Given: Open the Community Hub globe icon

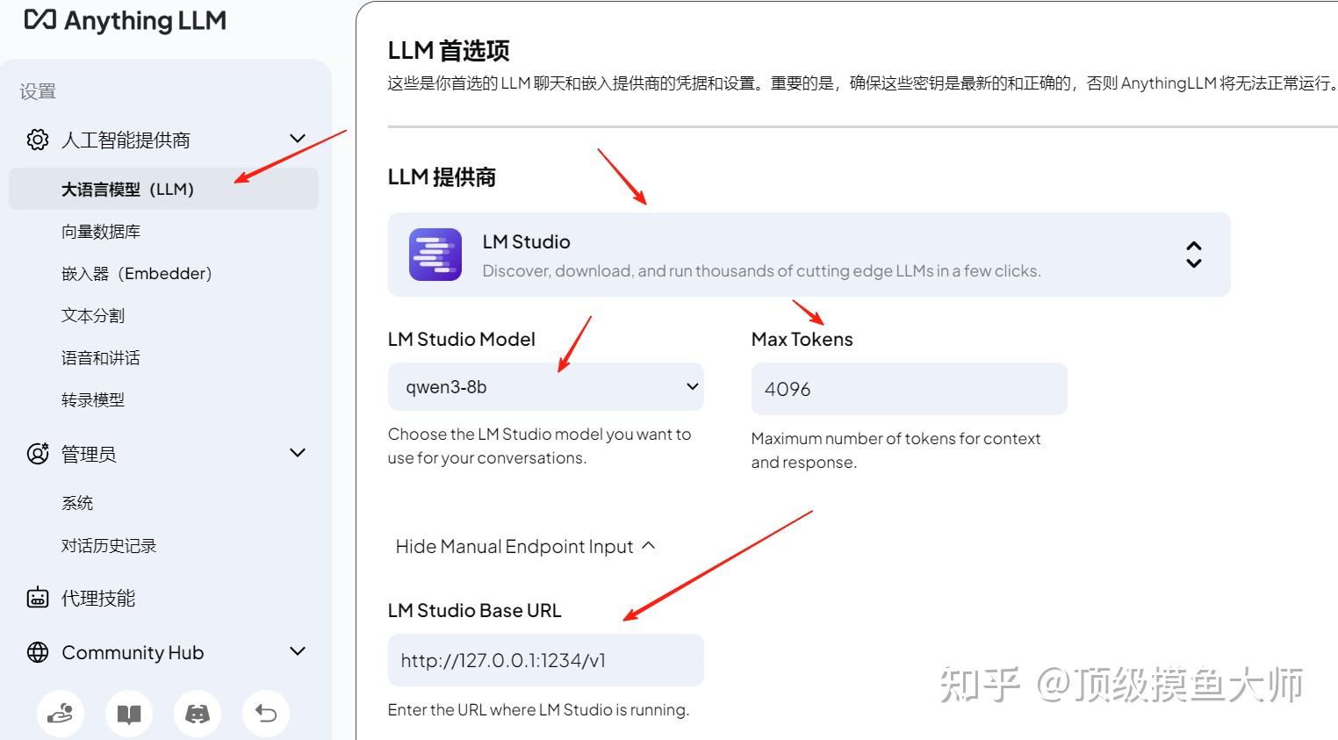Looking at the screenshot, I should pos(37,651).
